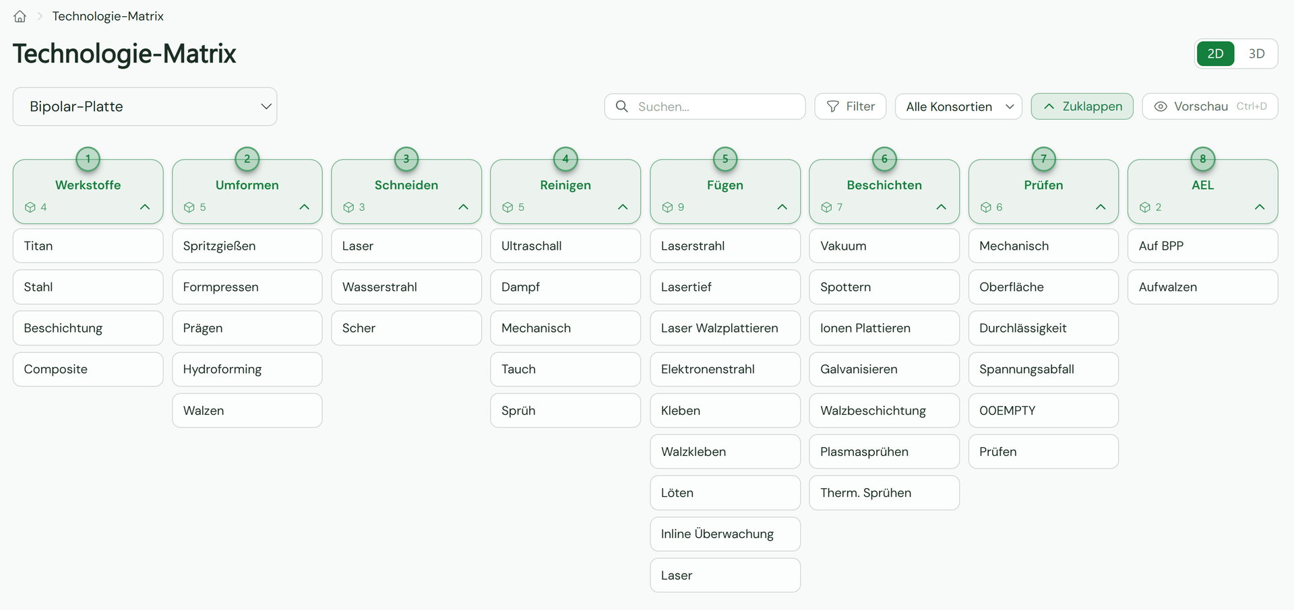1294x610 pixels.
Task: Click the home breadcrumb icon
Action: coord(20,16)
